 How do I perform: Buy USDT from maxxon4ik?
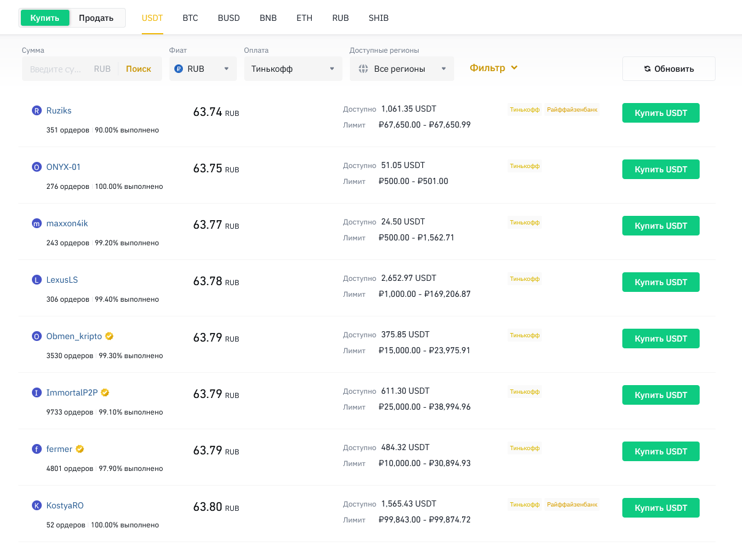(661, 226)
